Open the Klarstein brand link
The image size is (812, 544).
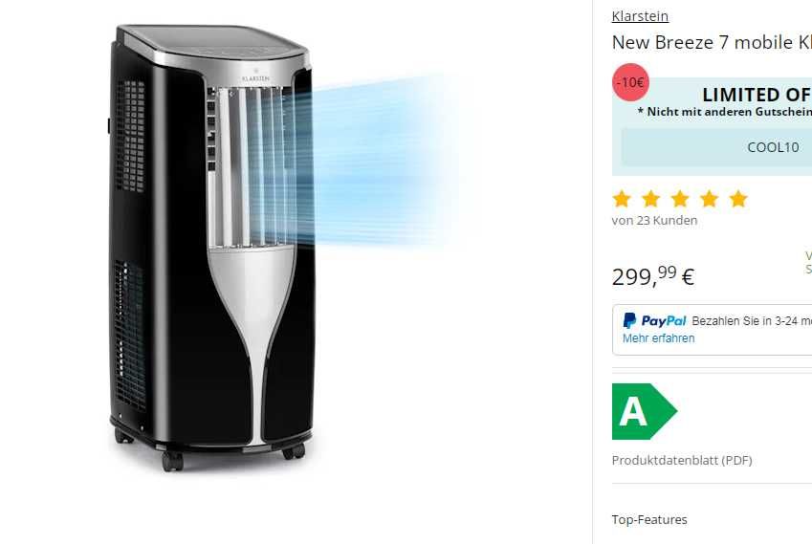(x=640, y=16)
